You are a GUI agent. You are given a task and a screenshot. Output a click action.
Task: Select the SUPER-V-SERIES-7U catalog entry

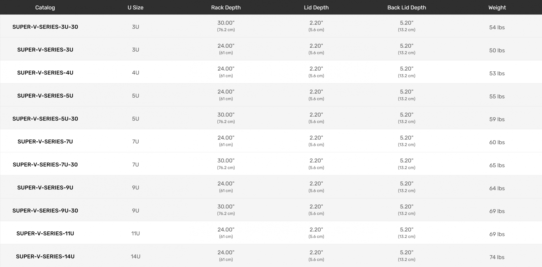coord(45,142)
